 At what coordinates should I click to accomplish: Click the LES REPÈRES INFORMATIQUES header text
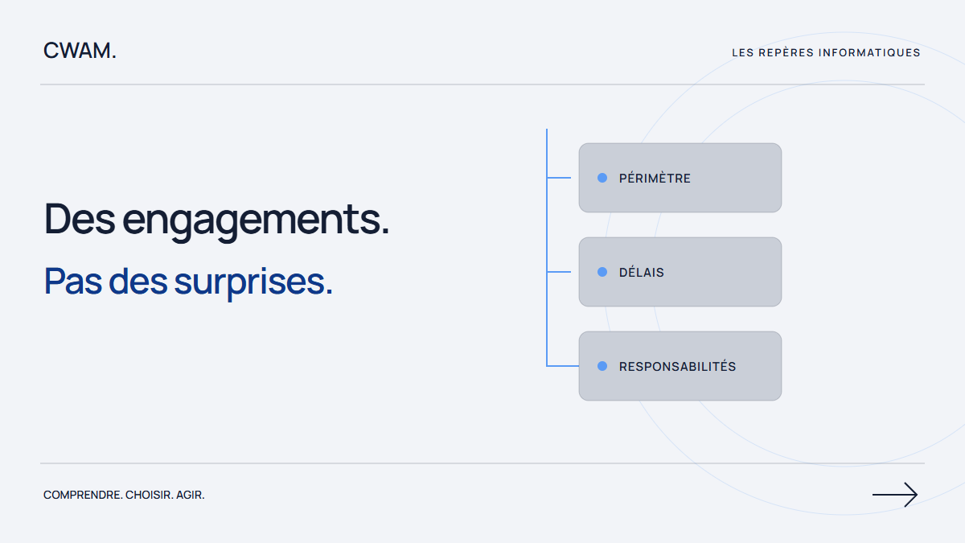pyautogui.click(x=826, y=52)
